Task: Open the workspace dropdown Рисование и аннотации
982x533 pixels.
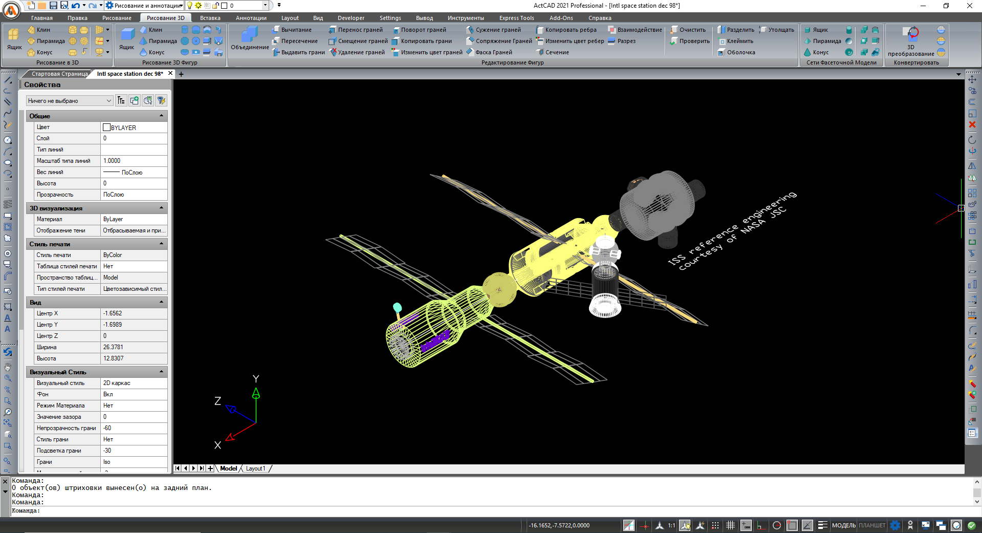Action: (x=145, y=6)
